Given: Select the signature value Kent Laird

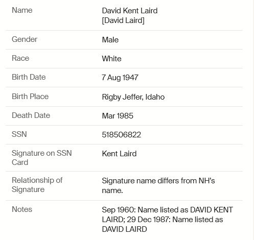Looking at the screenshot, I should (119, 154).
